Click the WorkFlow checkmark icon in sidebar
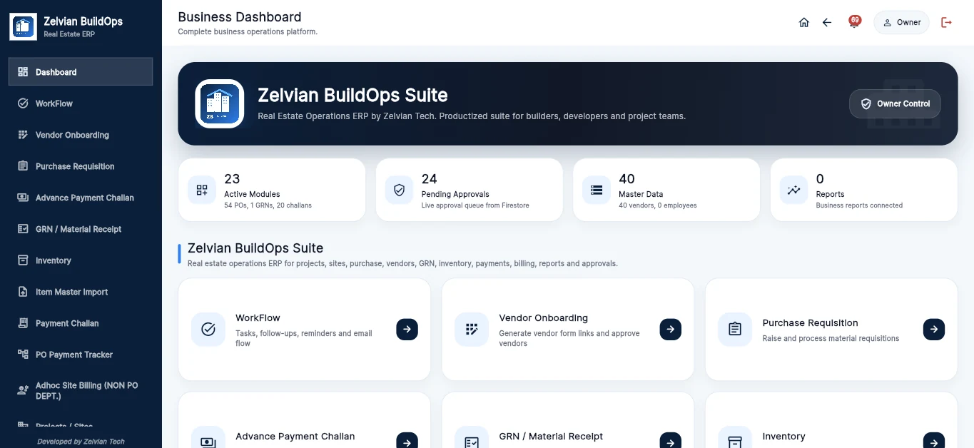Image resolution: width=974 pixels, height=448 pixels. pos(23,103)
